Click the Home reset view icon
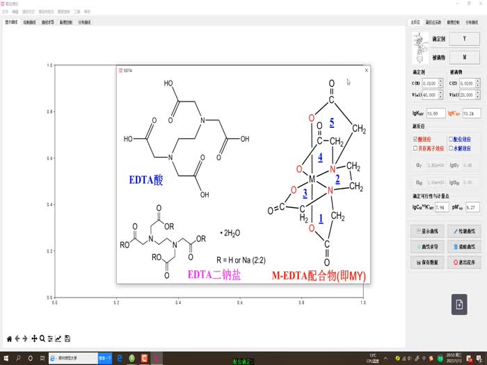This screenshot has width=487, height=365. click(x=10, y=339)
